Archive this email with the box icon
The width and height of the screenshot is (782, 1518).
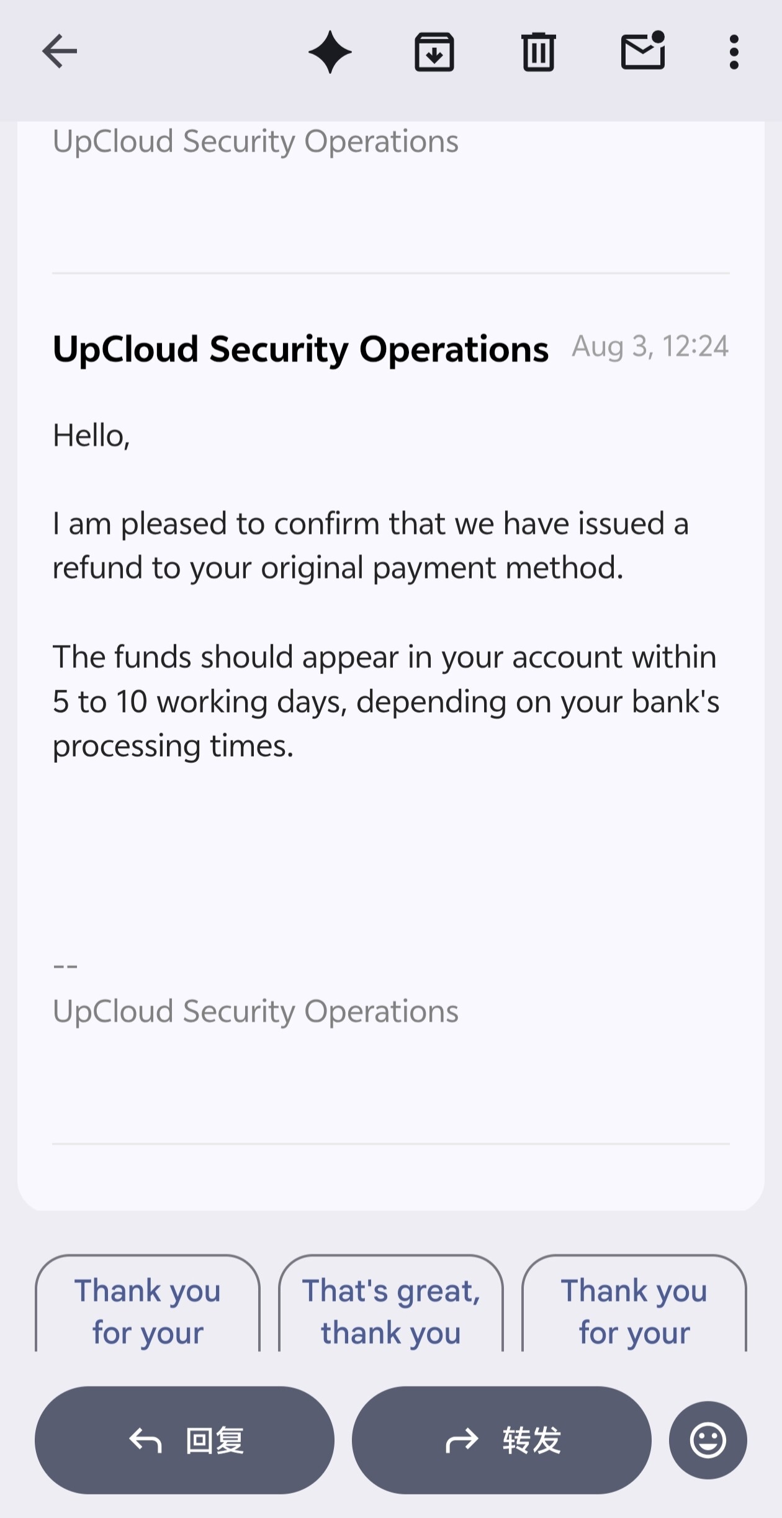coord(434,52)
